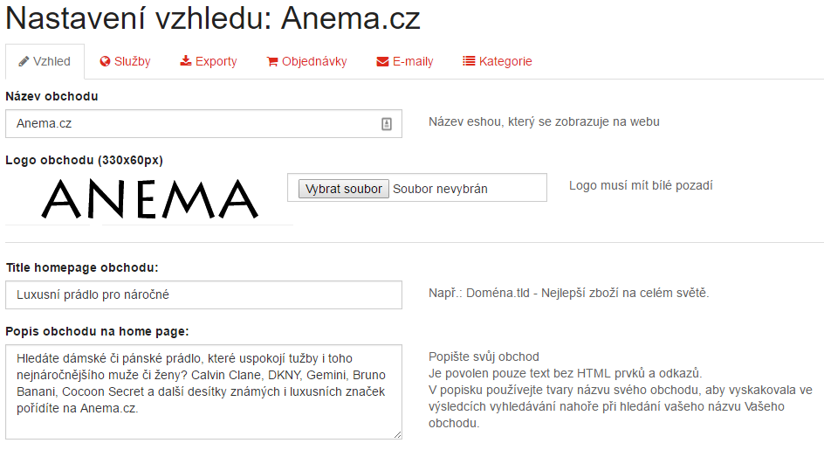Screen dimensions: 824x450
Task: Click the Soubor nevybrán file label
Action: click(x=441, y=189)
